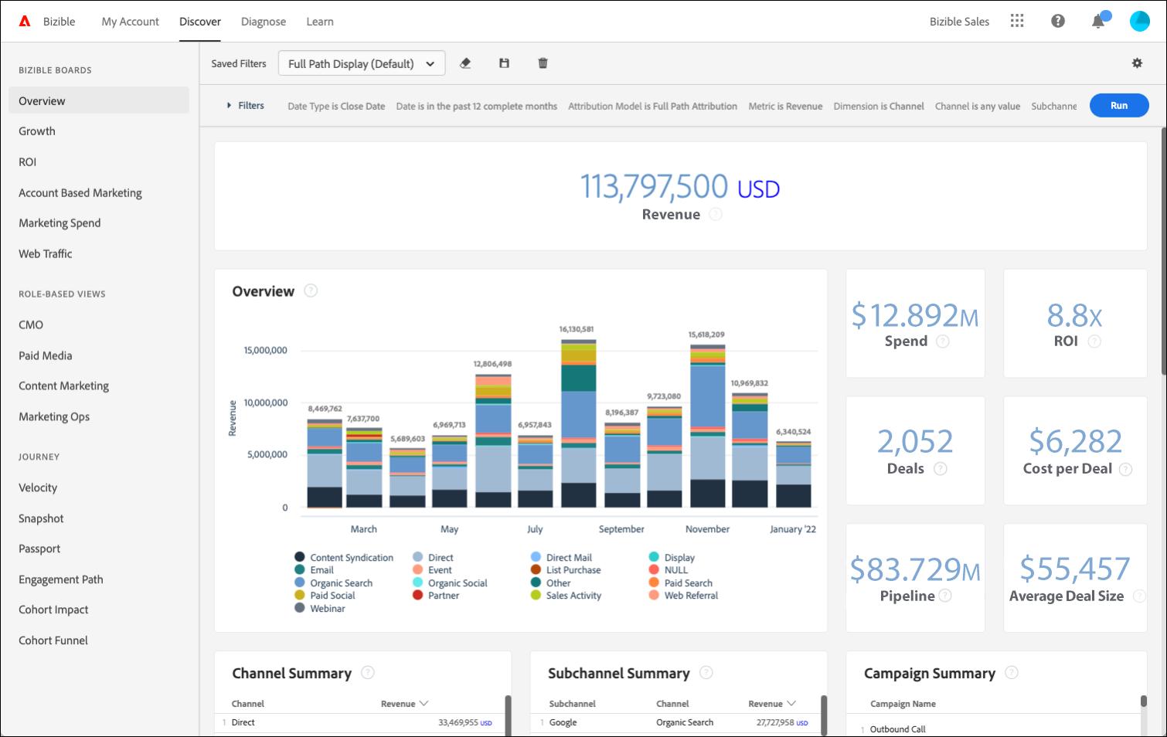Click the save filter floppy icon
Screen dimensions: 1167x737
click(x=504, y=63)
